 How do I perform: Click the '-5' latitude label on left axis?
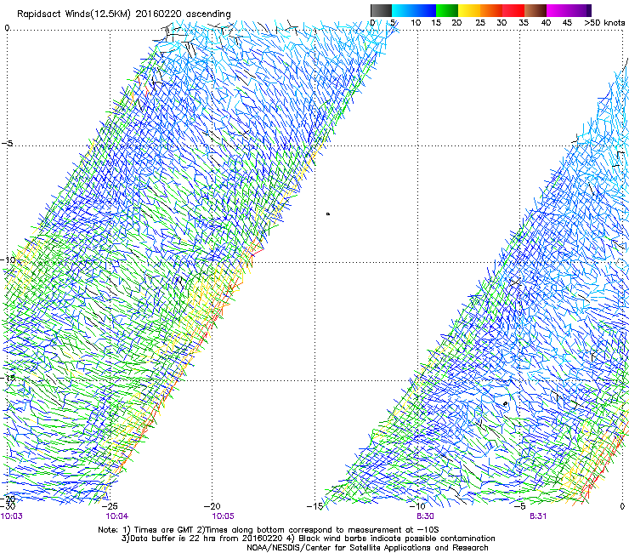pyautogui.click(x=8, y=144)
